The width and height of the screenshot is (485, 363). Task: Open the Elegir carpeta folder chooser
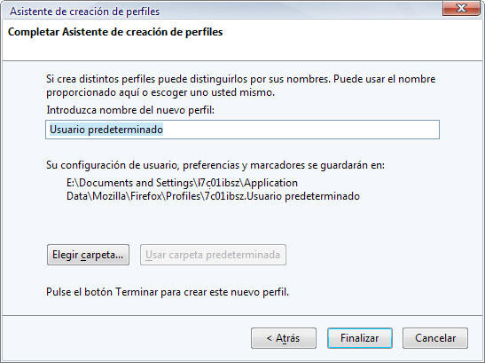(88, 255)
